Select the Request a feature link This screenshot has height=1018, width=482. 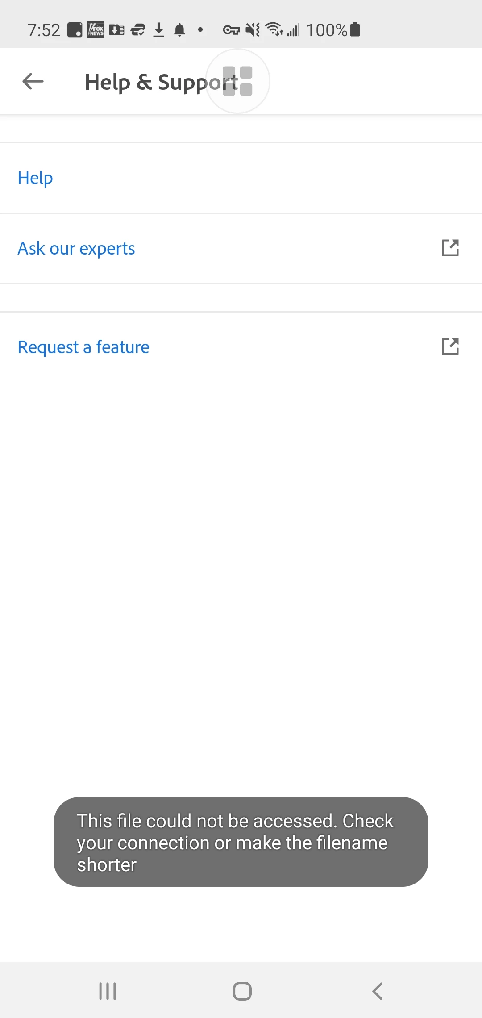click(x=83, y=347)
